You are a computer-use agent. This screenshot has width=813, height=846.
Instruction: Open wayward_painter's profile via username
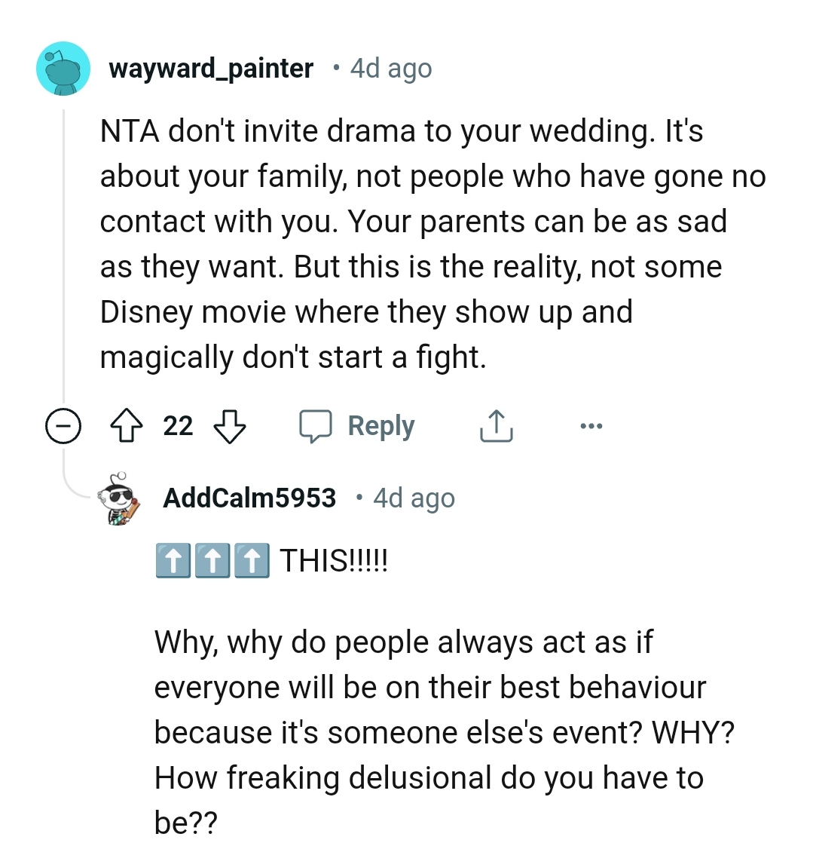coord(211,69)
